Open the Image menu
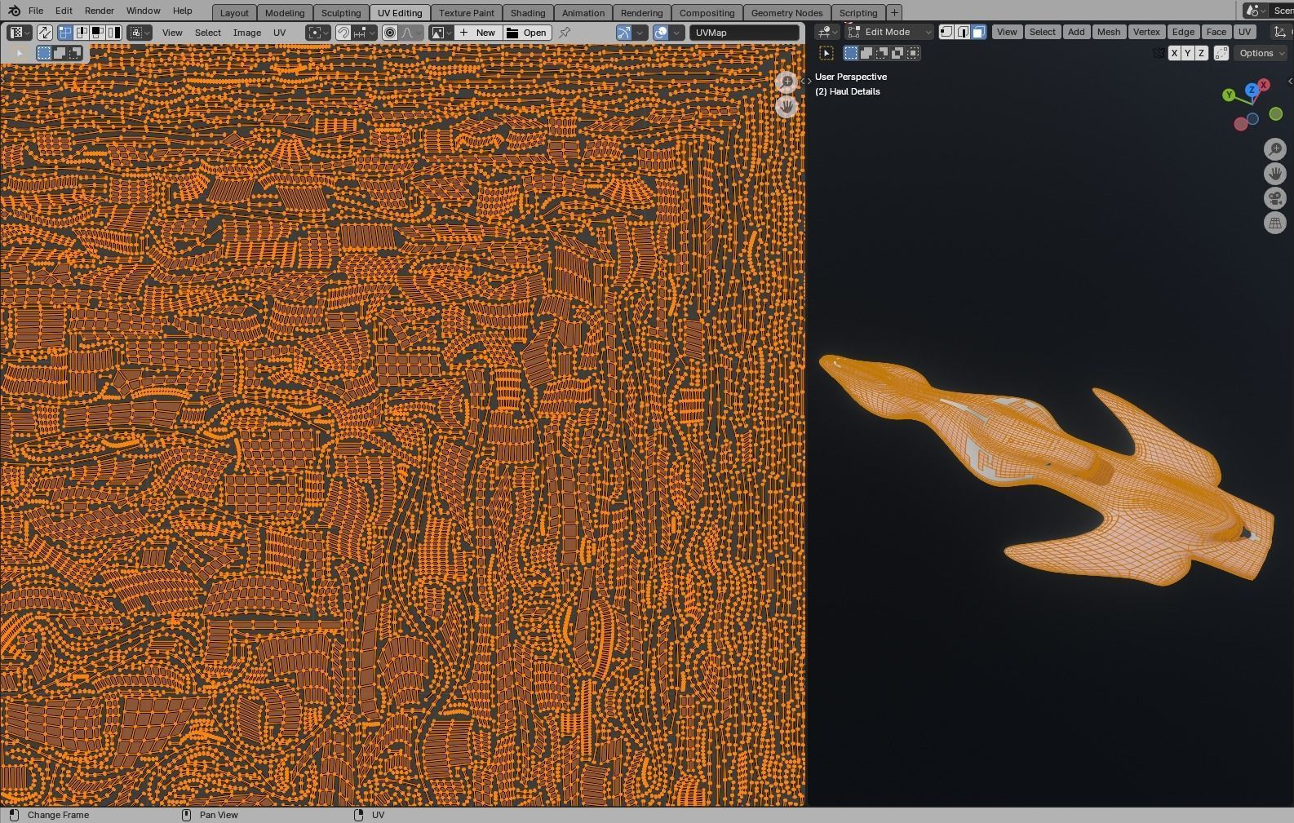The width and height of the screenshot is (1294, 823). tap(247, 33)
